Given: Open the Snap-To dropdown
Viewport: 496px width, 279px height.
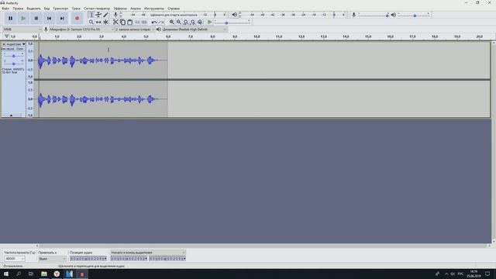Looking at the screenshot, I should pos(52,259).
